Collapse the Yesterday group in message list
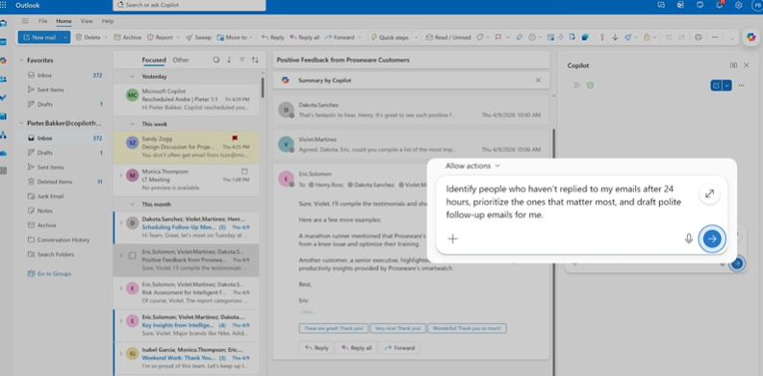Viewport: 763px width, 376px height. tap(132, 77)
